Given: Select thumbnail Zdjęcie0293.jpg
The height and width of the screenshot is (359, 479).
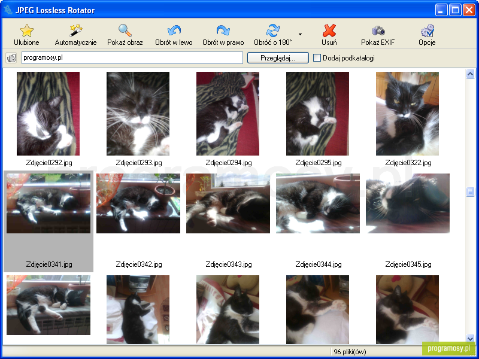Looking at the screenshot, I should [x=138, y=114].
